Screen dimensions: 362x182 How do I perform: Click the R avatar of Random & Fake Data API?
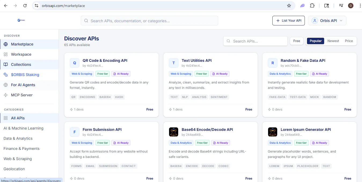pyautogui.click(x=273, y=63)
